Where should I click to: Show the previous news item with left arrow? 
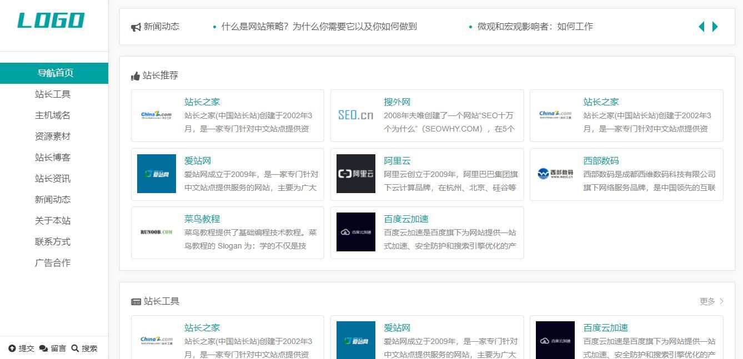[x=701, y=27]
